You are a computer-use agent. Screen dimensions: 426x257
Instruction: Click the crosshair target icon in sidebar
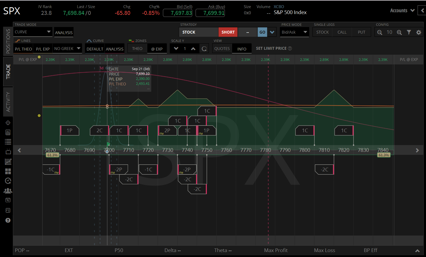(x=8, y=123)
